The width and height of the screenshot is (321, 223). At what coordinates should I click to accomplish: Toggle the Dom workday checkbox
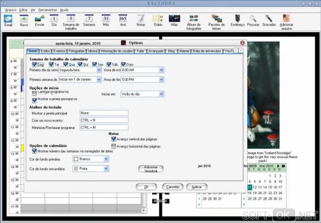pos(123,64)
